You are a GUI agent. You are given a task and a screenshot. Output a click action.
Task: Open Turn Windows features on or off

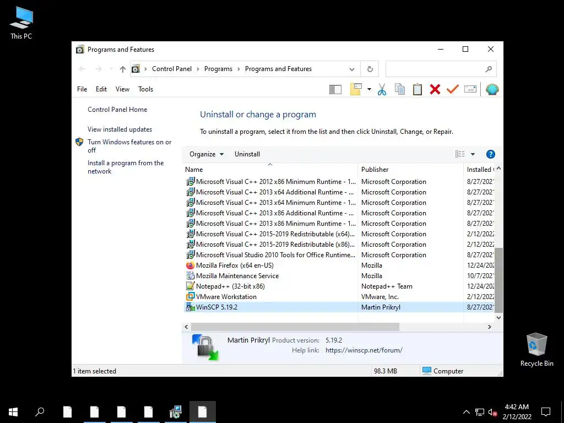[129, 146]
